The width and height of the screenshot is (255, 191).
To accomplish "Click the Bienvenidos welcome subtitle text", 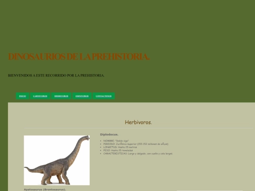I will click(x=56, y=75).
